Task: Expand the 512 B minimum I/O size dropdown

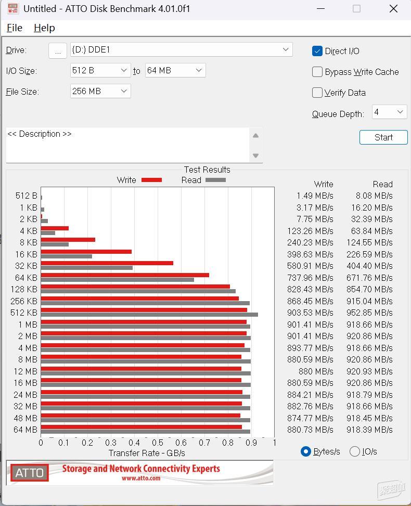Action: tap(100, 70)
